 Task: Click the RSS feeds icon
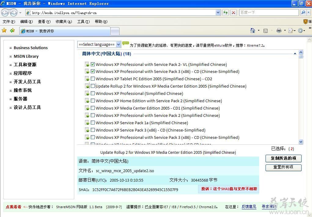pyautogui.click(x=266, y=31)
